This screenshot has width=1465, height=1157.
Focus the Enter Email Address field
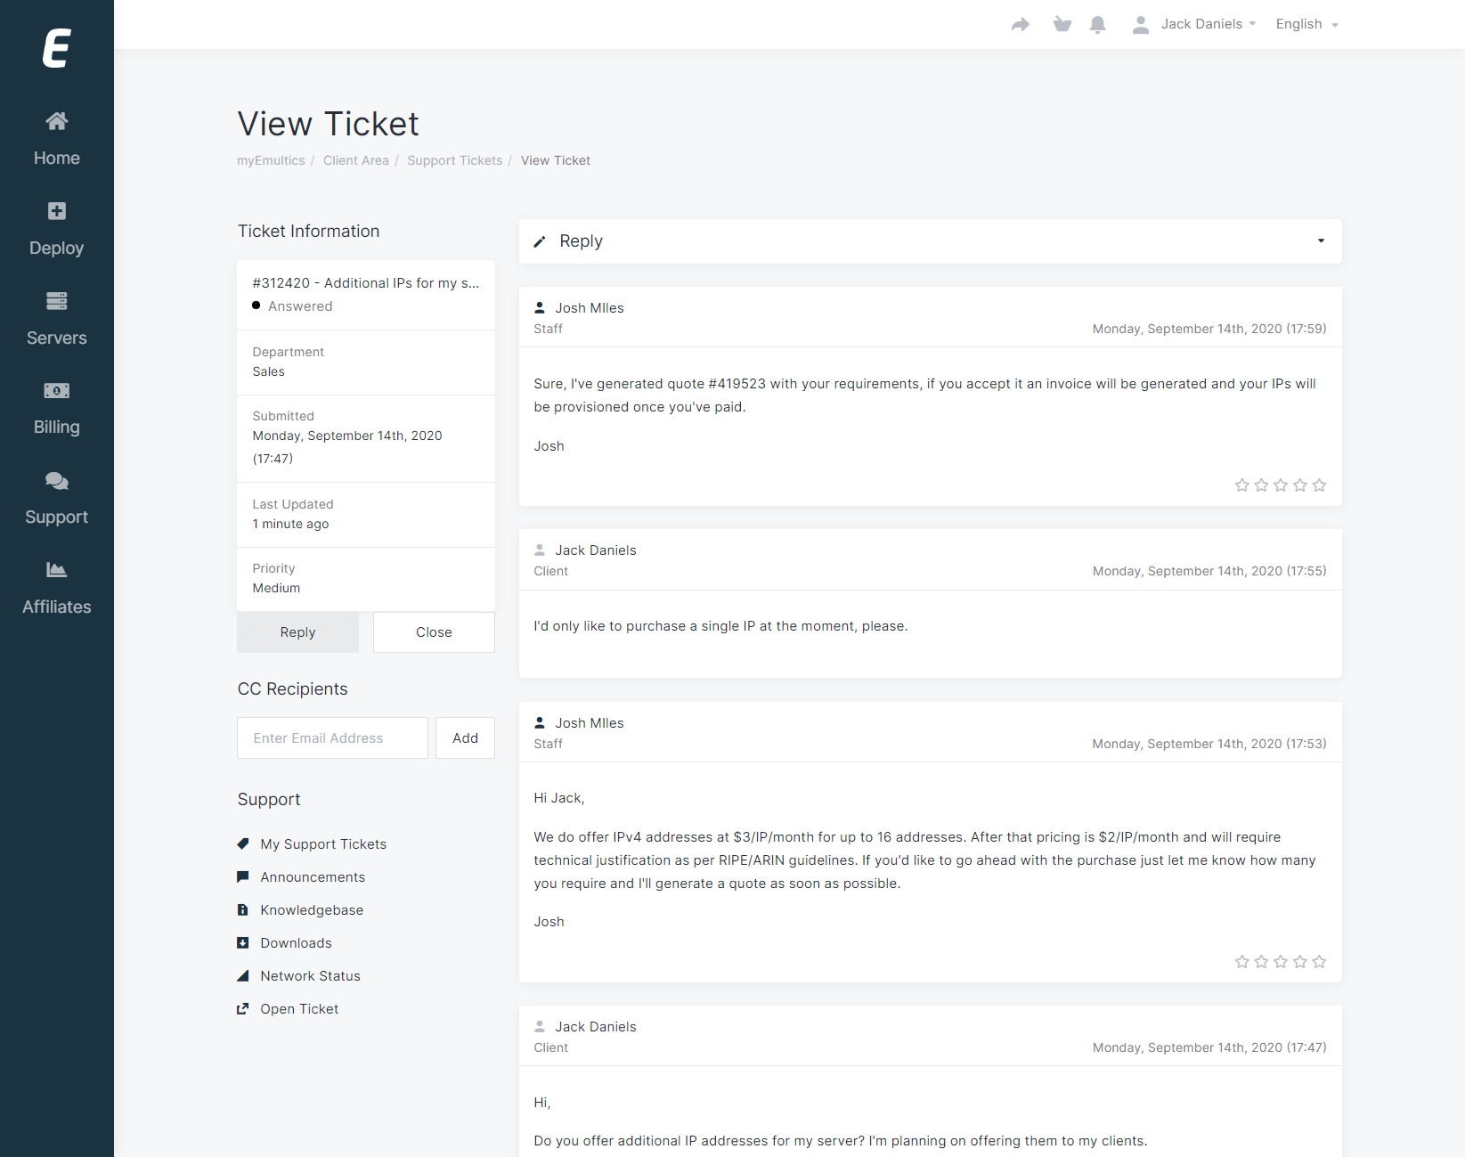click(x=332, y=738)
